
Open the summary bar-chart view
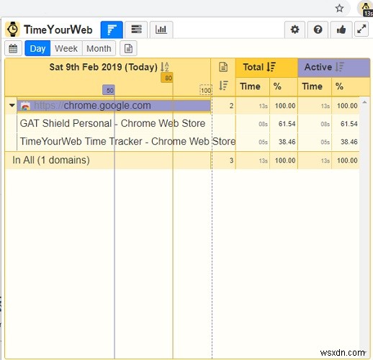click(112, 30)
